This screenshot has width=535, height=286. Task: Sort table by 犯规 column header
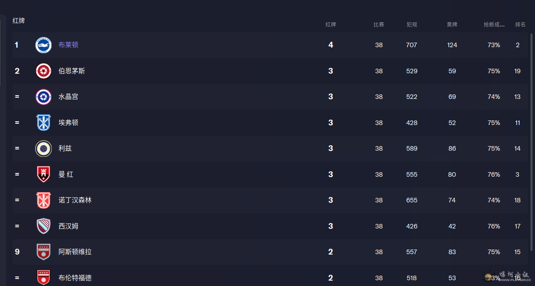tap(412, 24)
